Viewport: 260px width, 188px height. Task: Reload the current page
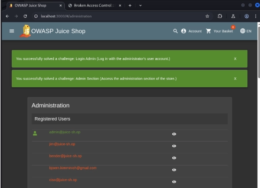point(25,16)
